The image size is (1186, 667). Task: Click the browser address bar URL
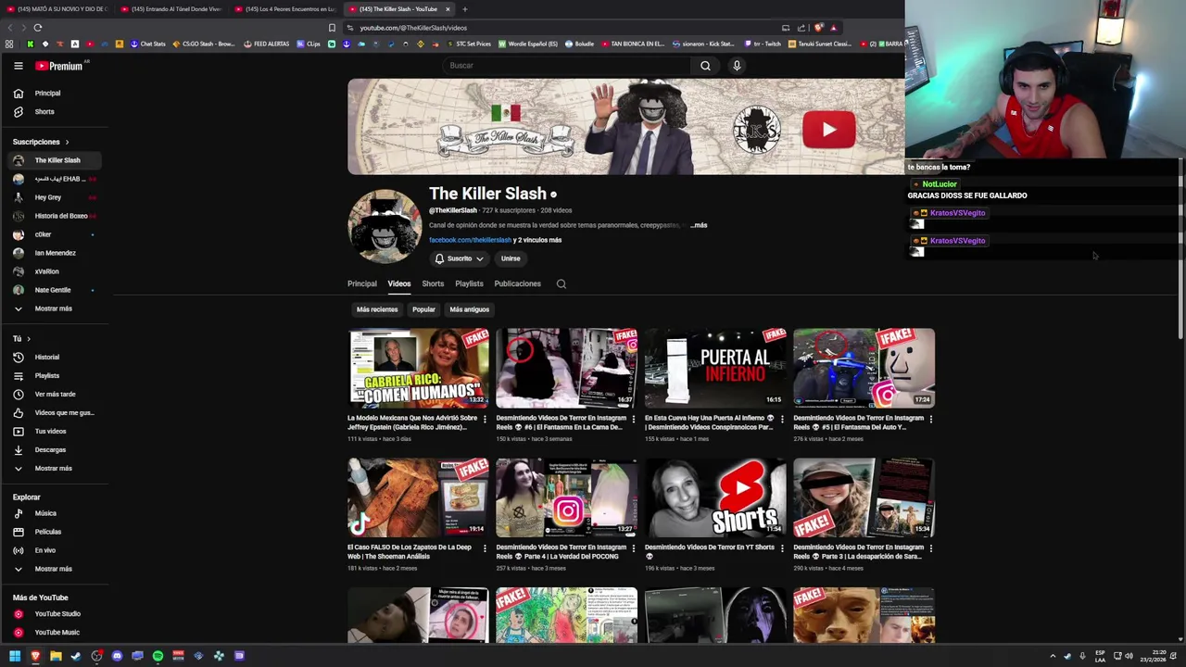click(413, 28)
